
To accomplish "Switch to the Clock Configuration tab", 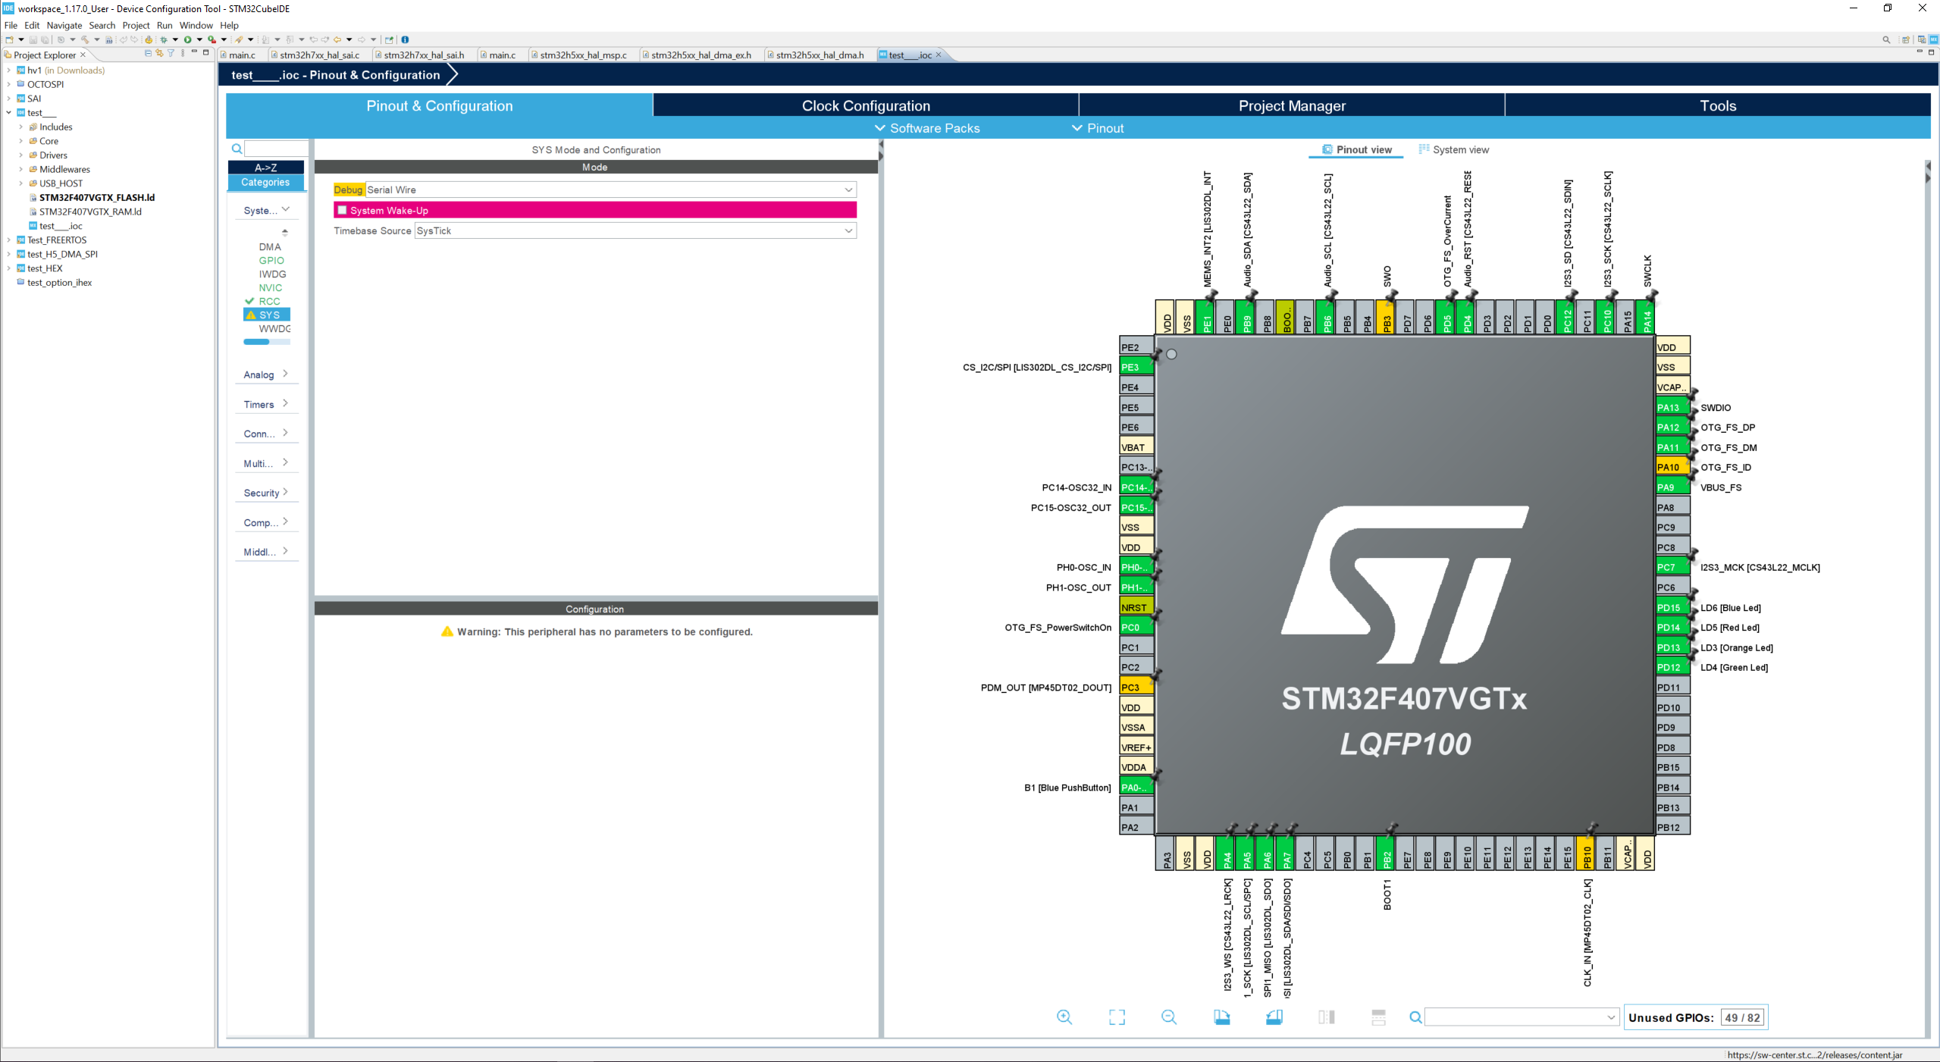I will pos(865,105).
